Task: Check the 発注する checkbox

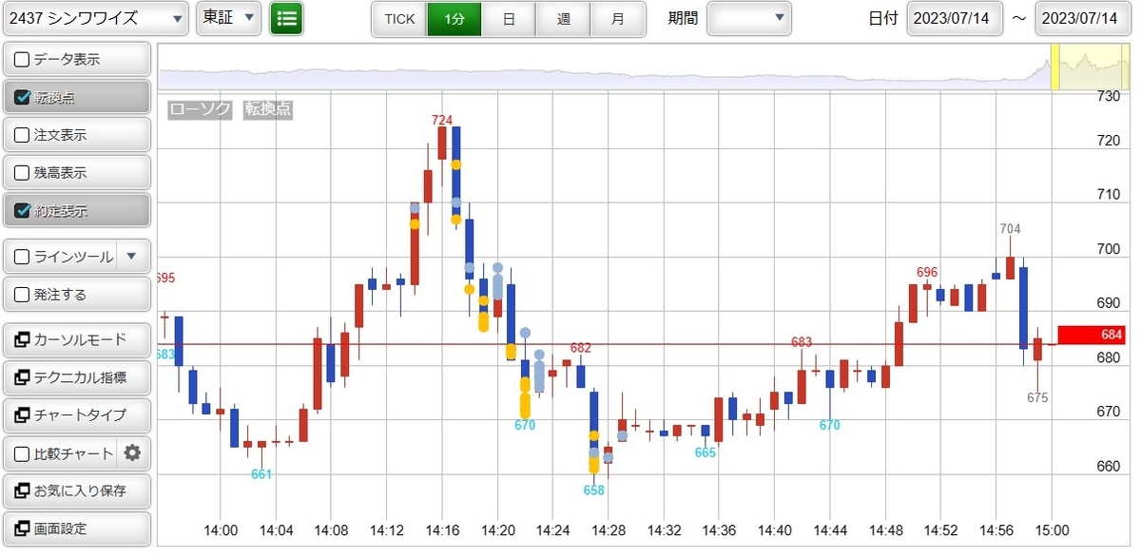Action: tap(22, 295)
